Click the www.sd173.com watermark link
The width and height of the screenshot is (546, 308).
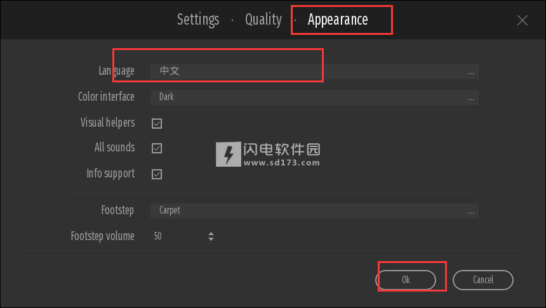[x=281, y=163]
